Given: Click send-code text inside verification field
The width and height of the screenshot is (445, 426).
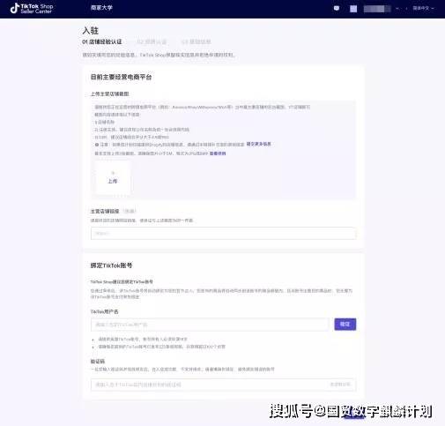Looking at the screenshot, I should [340, 385].
